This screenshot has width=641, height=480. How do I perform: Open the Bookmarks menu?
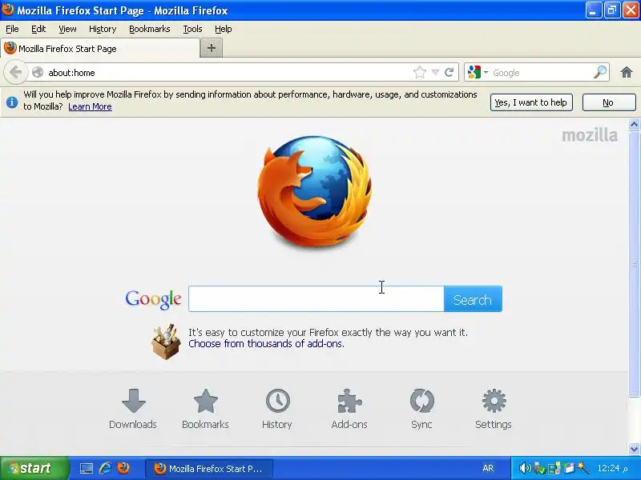(150, 29)
